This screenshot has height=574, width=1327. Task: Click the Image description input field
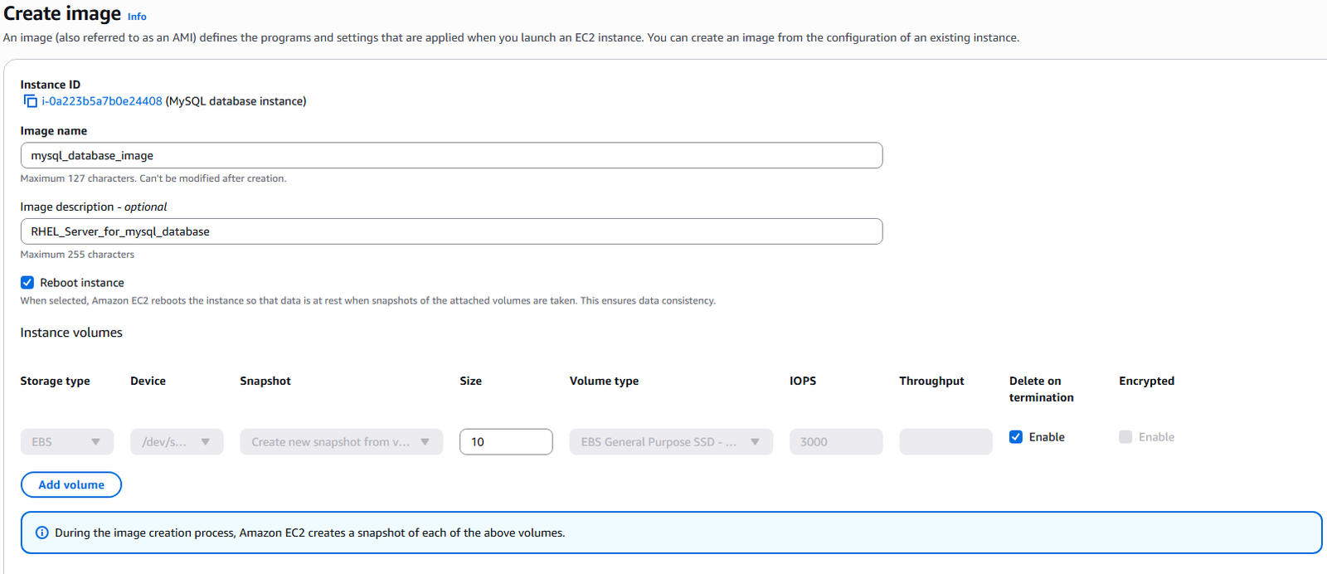click(x=451, y=231)
